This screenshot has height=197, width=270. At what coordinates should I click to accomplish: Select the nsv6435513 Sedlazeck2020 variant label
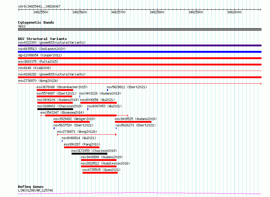pos(42,49)
